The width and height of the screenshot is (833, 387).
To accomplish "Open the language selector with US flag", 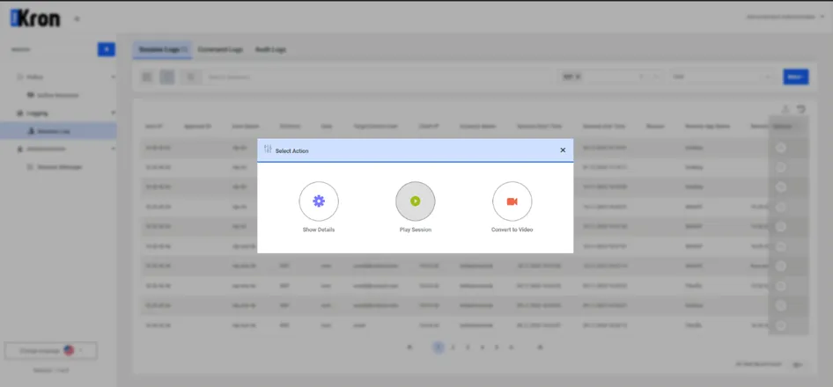I will (x=51, y=351).
